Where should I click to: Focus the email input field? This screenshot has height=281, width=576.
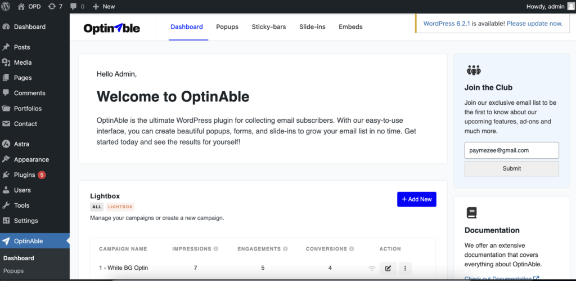click(x=512, y=150)
